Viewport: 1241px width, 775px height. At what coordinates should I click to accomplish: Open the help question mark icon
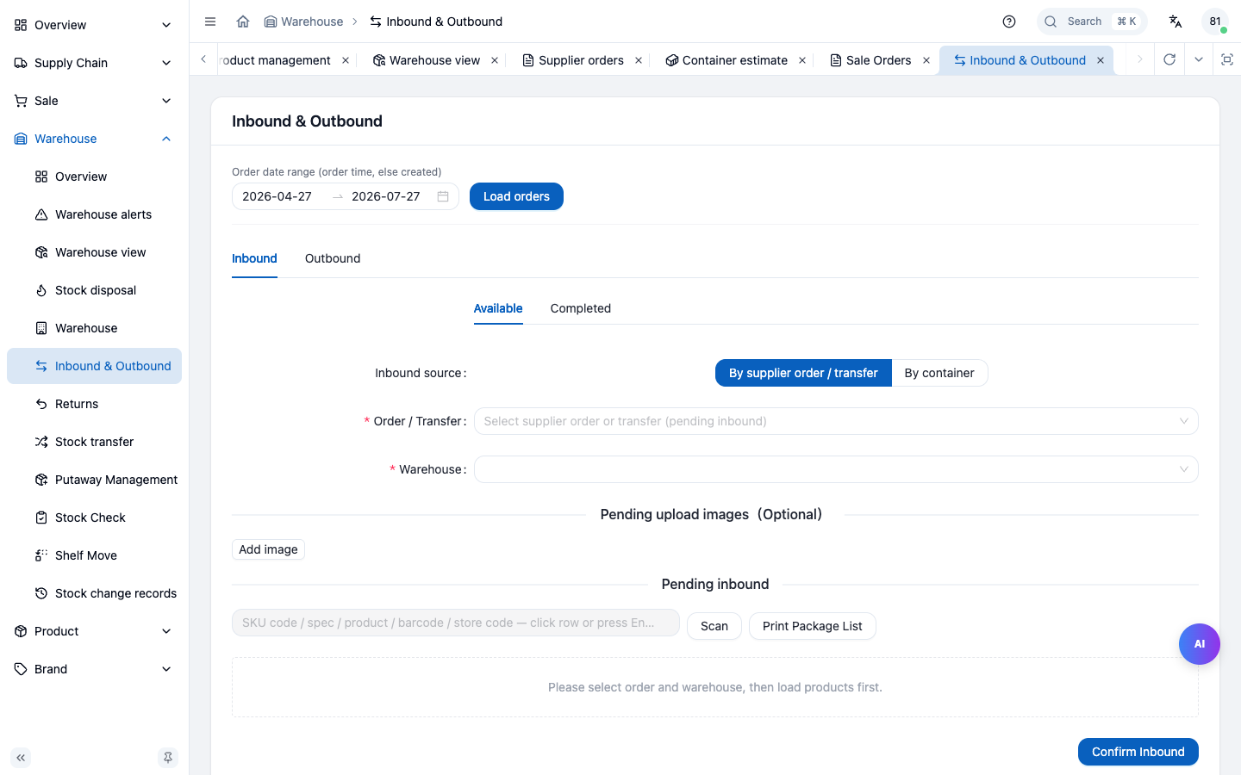coord(1009,22)
